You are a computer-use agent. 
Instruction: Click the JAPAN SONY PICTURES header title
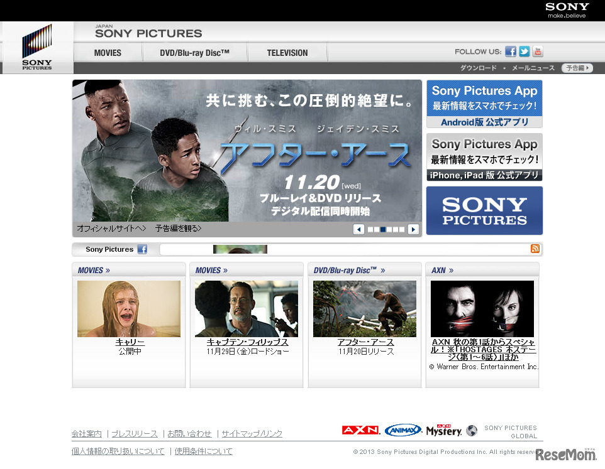(x=148, y=31)
